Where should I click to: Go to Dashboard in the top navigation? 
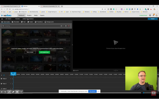pyautogui.click(x=21, y=15)
